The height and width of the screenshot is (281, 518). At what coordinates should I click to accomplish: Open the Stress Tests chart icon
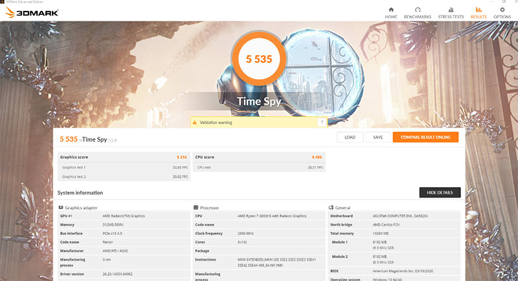tap(451, 10)
